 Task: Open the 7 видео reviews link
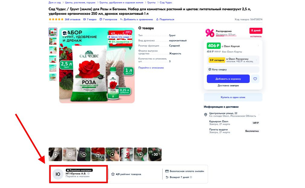(90, 19)
